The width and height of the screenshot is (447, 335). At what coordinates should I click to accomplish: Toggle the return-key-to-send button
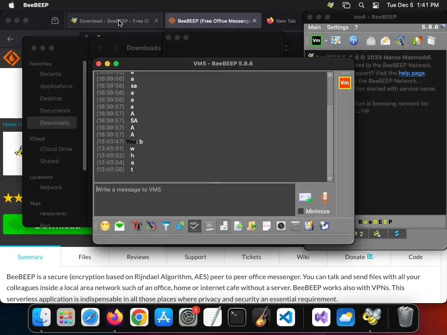223,226
